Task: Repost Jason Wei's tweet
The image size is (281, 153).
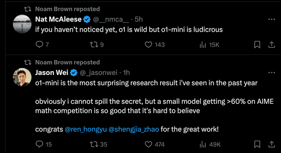Action: point(94,144)
